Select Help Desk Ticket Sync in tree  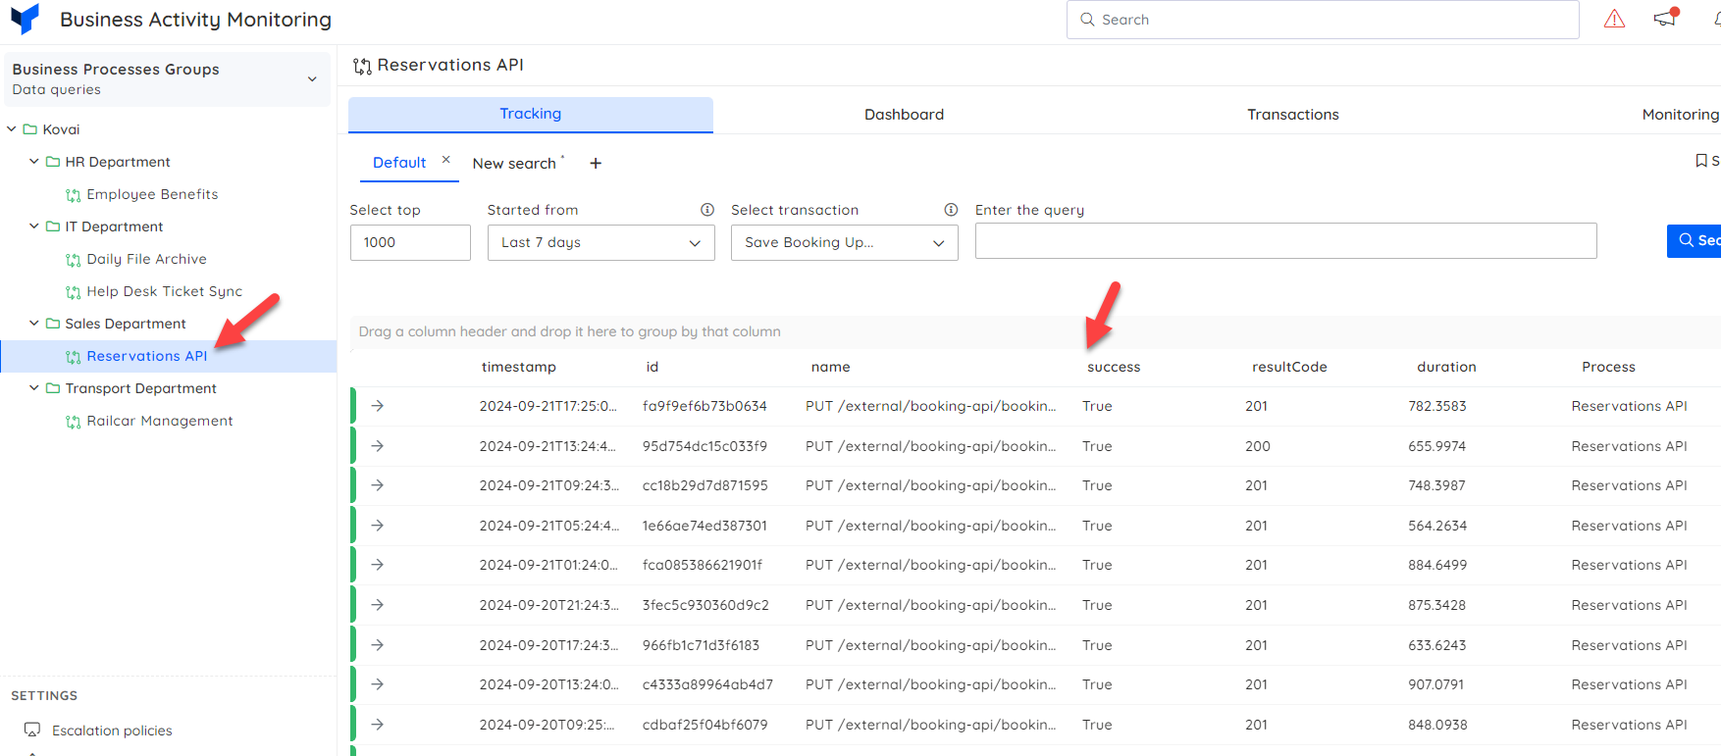coord(164,291)
